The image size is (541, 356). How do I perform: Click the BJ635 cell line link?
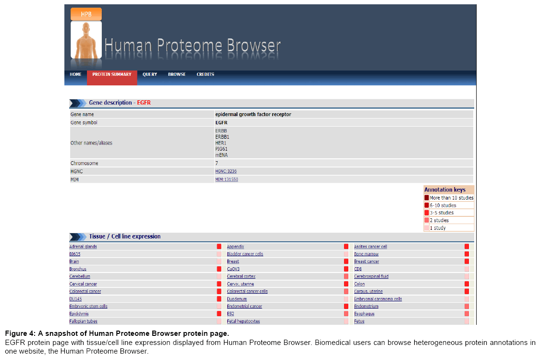[75, 254]
